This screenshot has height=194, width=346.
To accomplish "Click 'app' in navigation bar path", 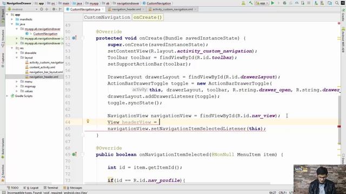I will [x=41, y=3].
